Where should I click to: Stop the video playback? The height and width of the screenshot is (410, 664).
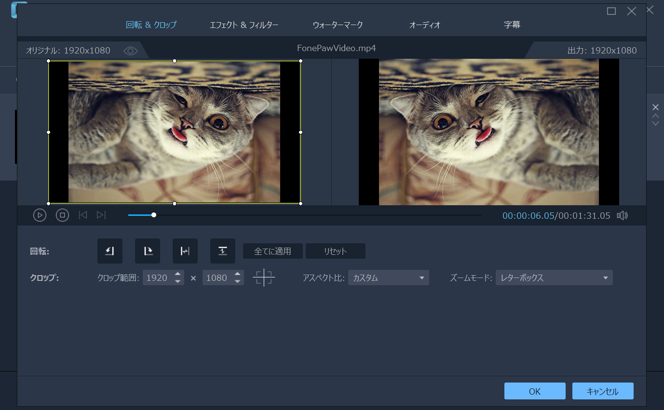[x=62, y=215]
